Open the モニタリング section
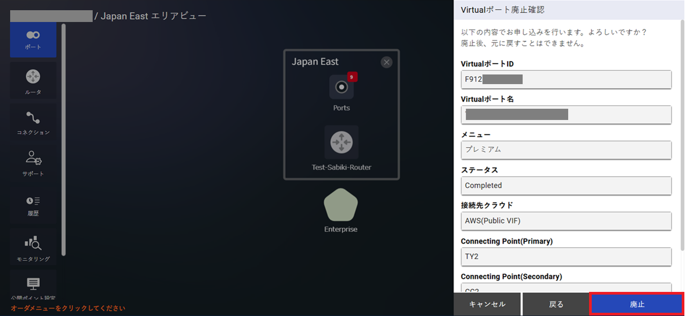Screen dimensions: 686x316 (33, 246)
